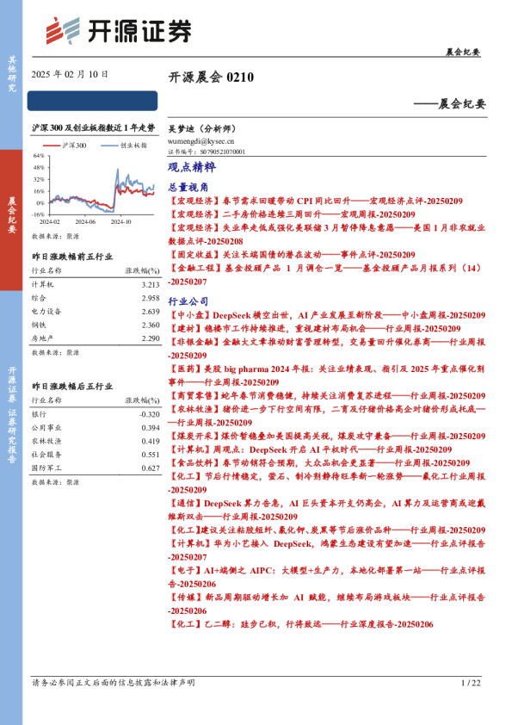The image size is (512, 725).
Task: Click the 行业公司 section heading
Action: click(x=188, y=301)
